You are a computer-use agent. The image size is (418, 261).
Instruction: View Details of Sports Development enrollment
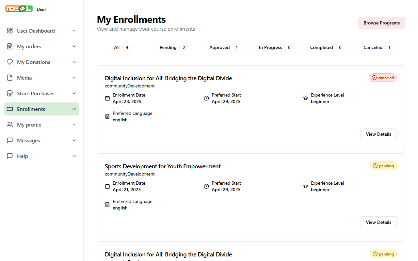coord(378,222)
